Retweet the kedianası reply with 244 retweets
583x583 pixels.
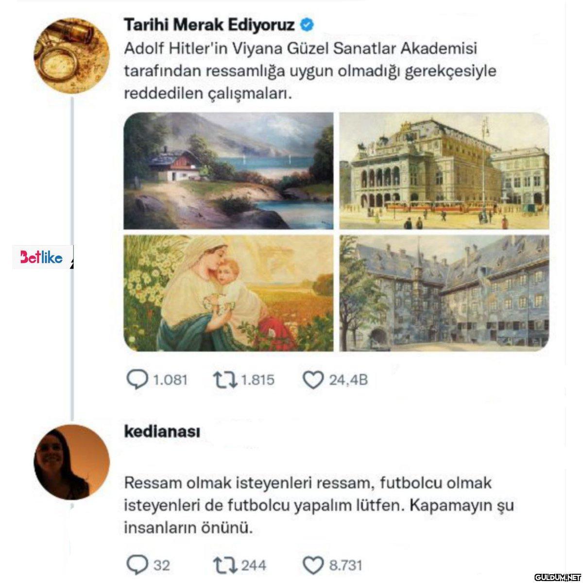[225, 565]
